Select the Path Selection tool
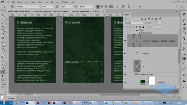This screenshot has height=105, width=187. click(x=3, y=76)
